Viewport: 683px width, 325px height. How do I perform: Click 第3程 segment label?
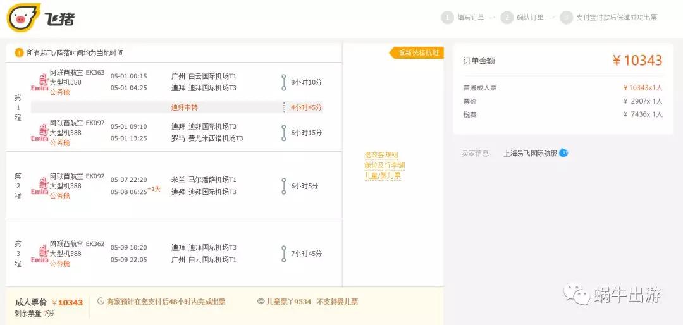tap(18, 254)
